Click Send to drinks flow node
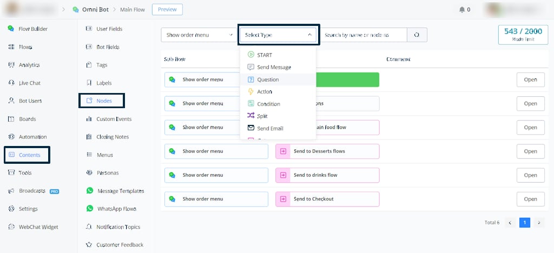 [x=327, y=175]
